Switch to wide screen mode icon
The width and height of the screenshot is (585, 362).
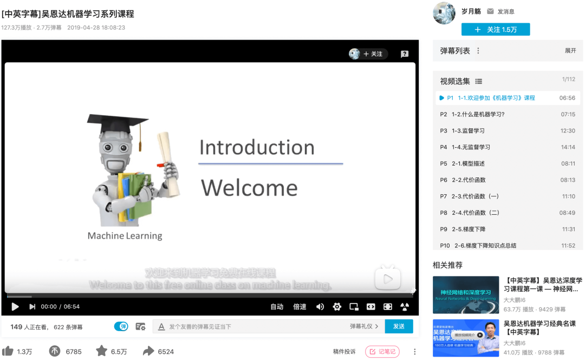[x=370, y=306]
